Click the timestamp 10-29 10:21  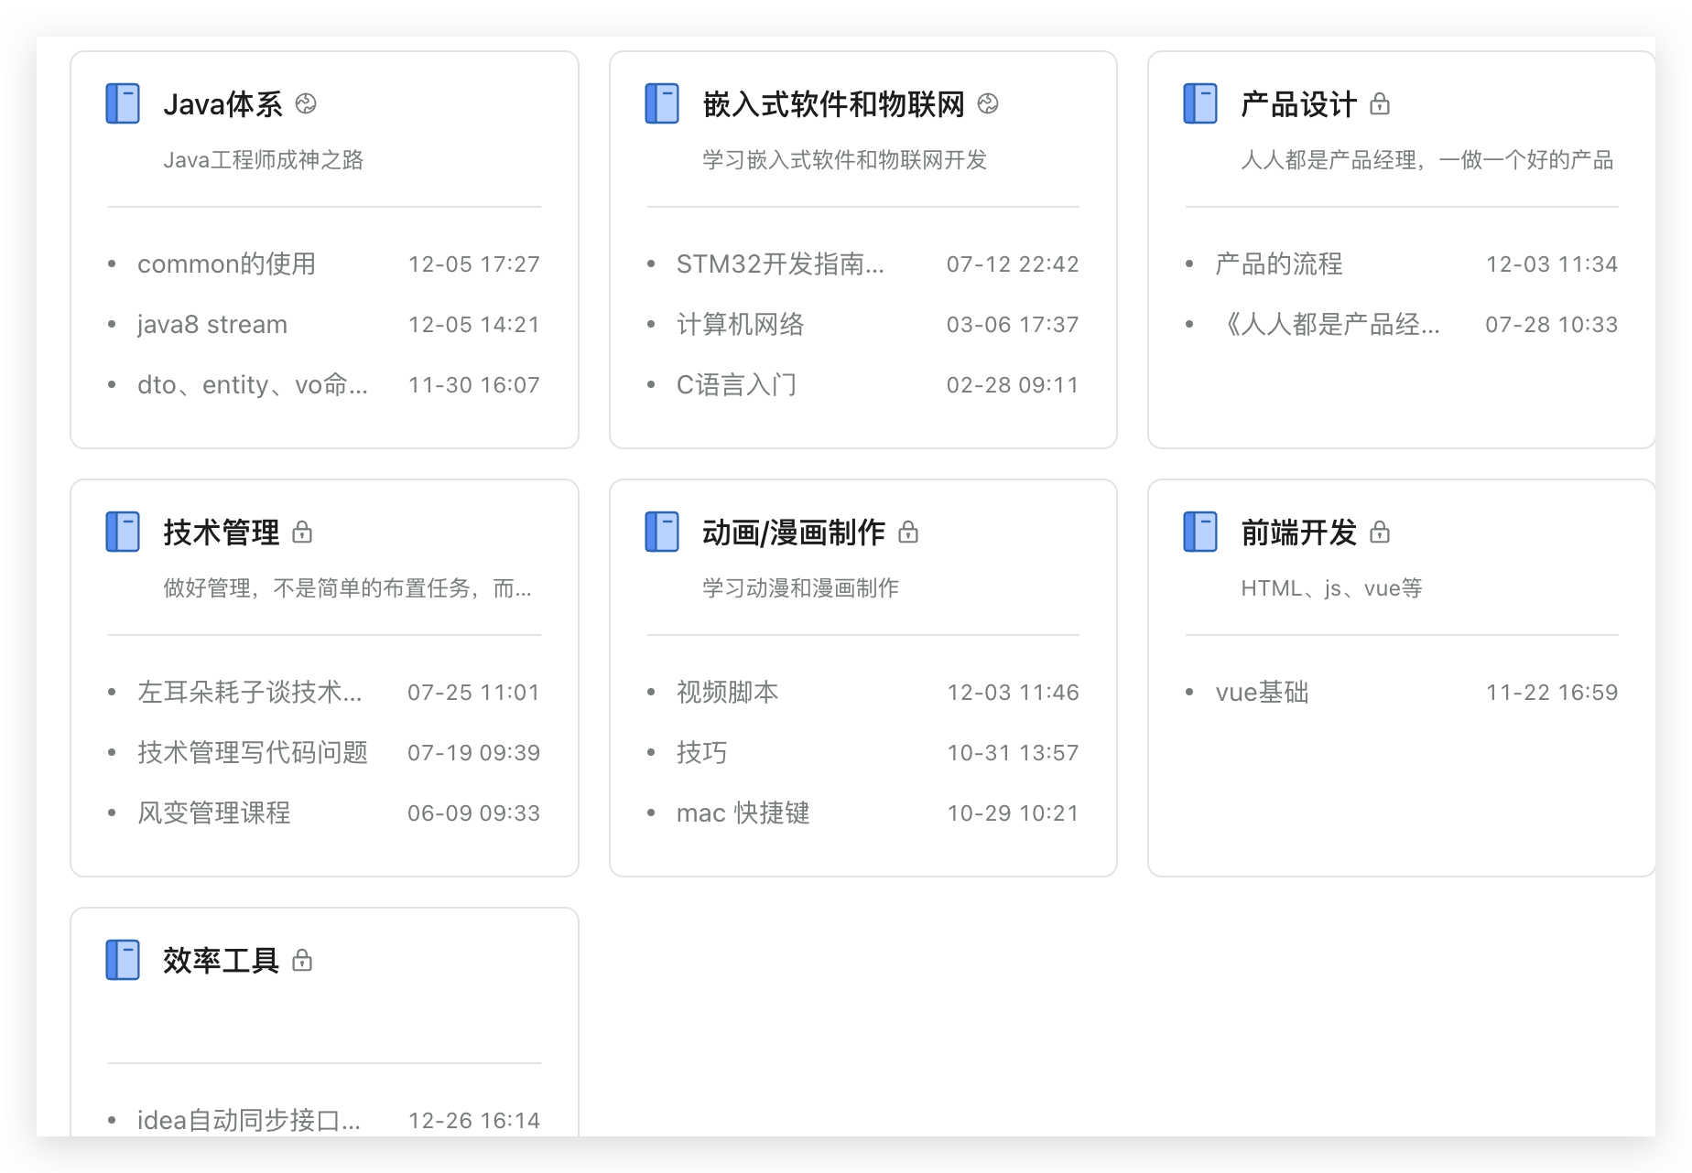1013,813
